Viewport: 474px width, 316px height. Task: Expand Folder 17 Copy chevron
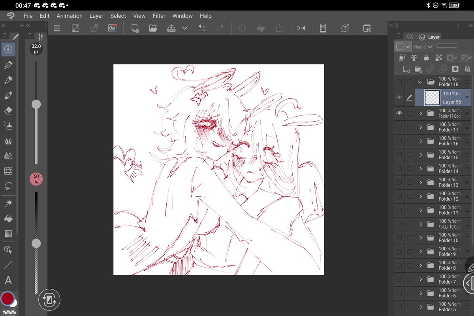tap(421, 113)
